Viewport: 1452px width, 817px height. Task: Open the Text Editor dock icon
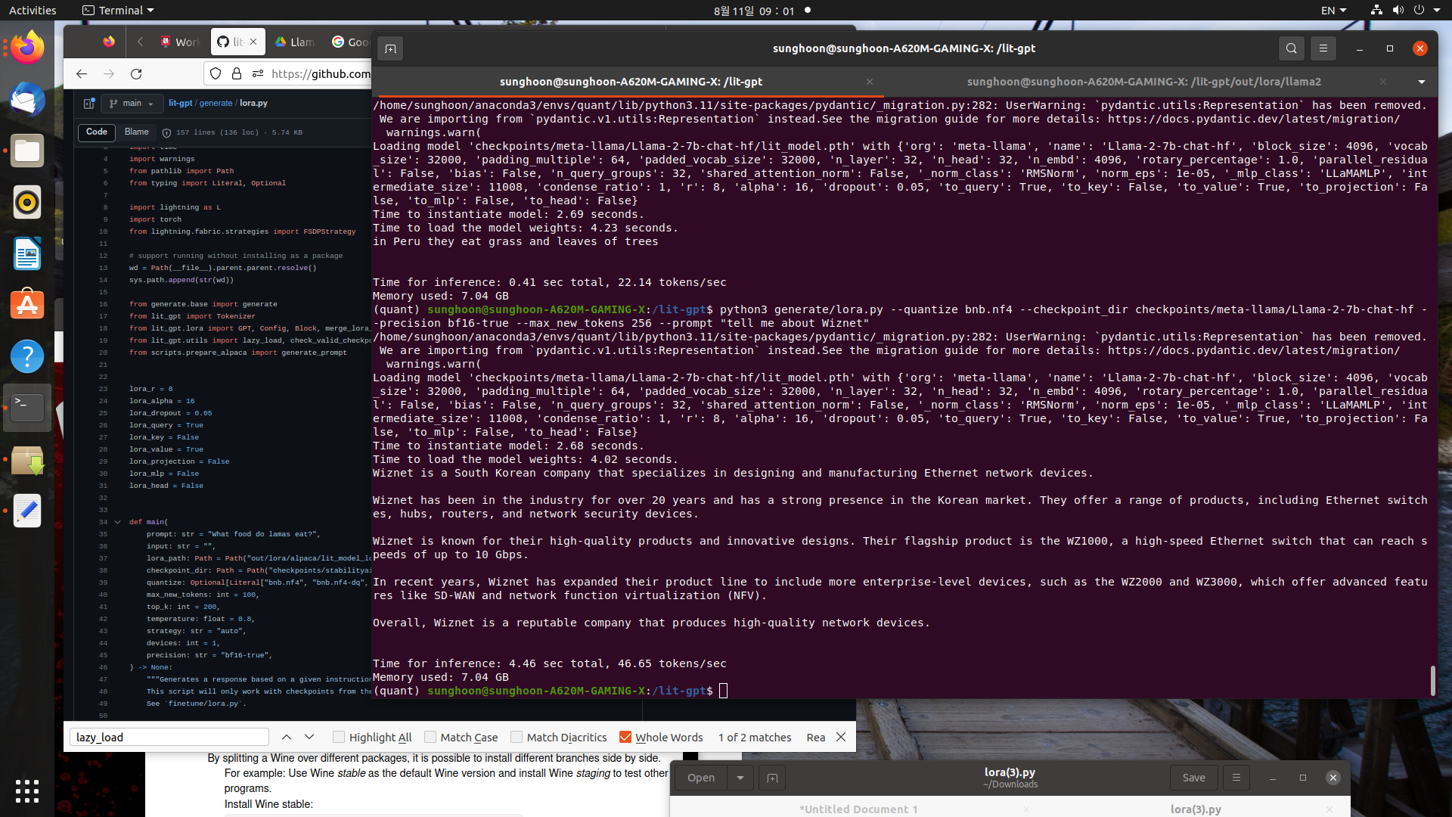(x=27, y=511)
